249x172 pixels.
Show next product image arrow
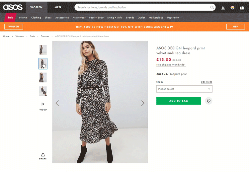click(x=143, y=103)
